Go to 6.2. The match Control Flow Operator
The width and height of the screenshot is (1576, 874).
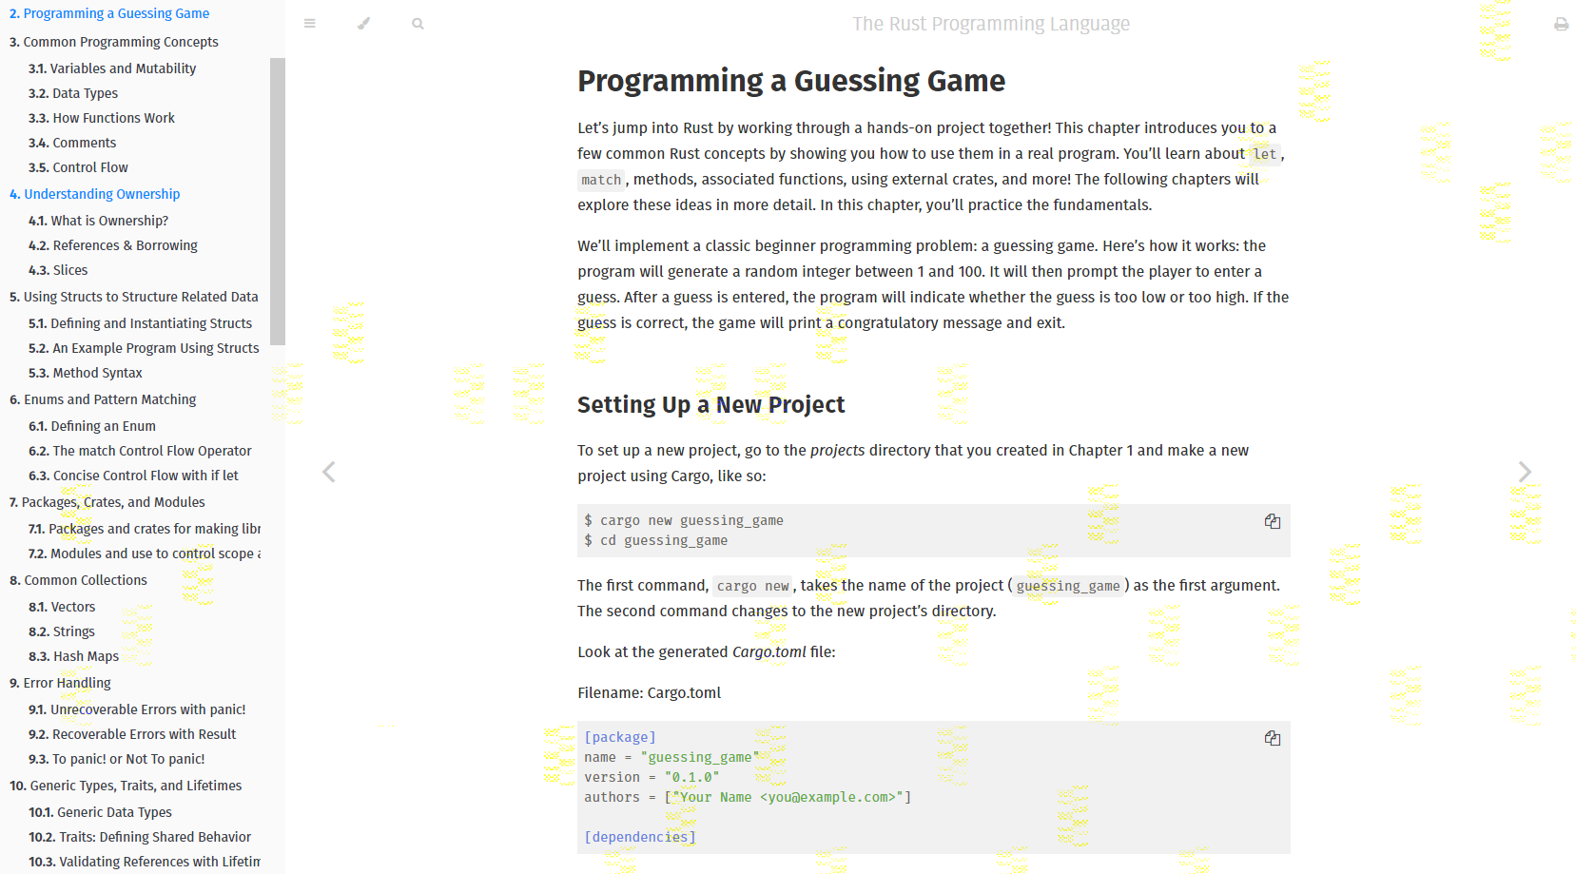coord(140,451)
